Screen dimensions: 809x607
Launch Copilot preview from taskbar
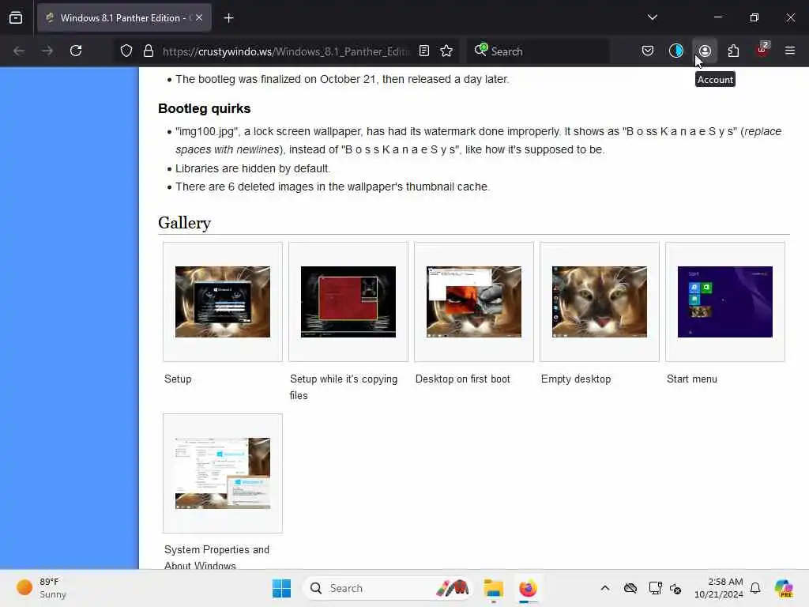coord(784,588)
